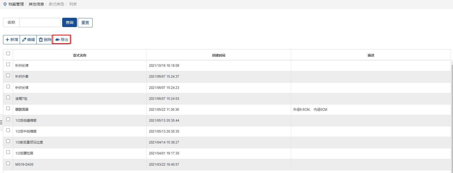Focus the 名称 search input field
The image size is (453, 173).
click(40, 22)
